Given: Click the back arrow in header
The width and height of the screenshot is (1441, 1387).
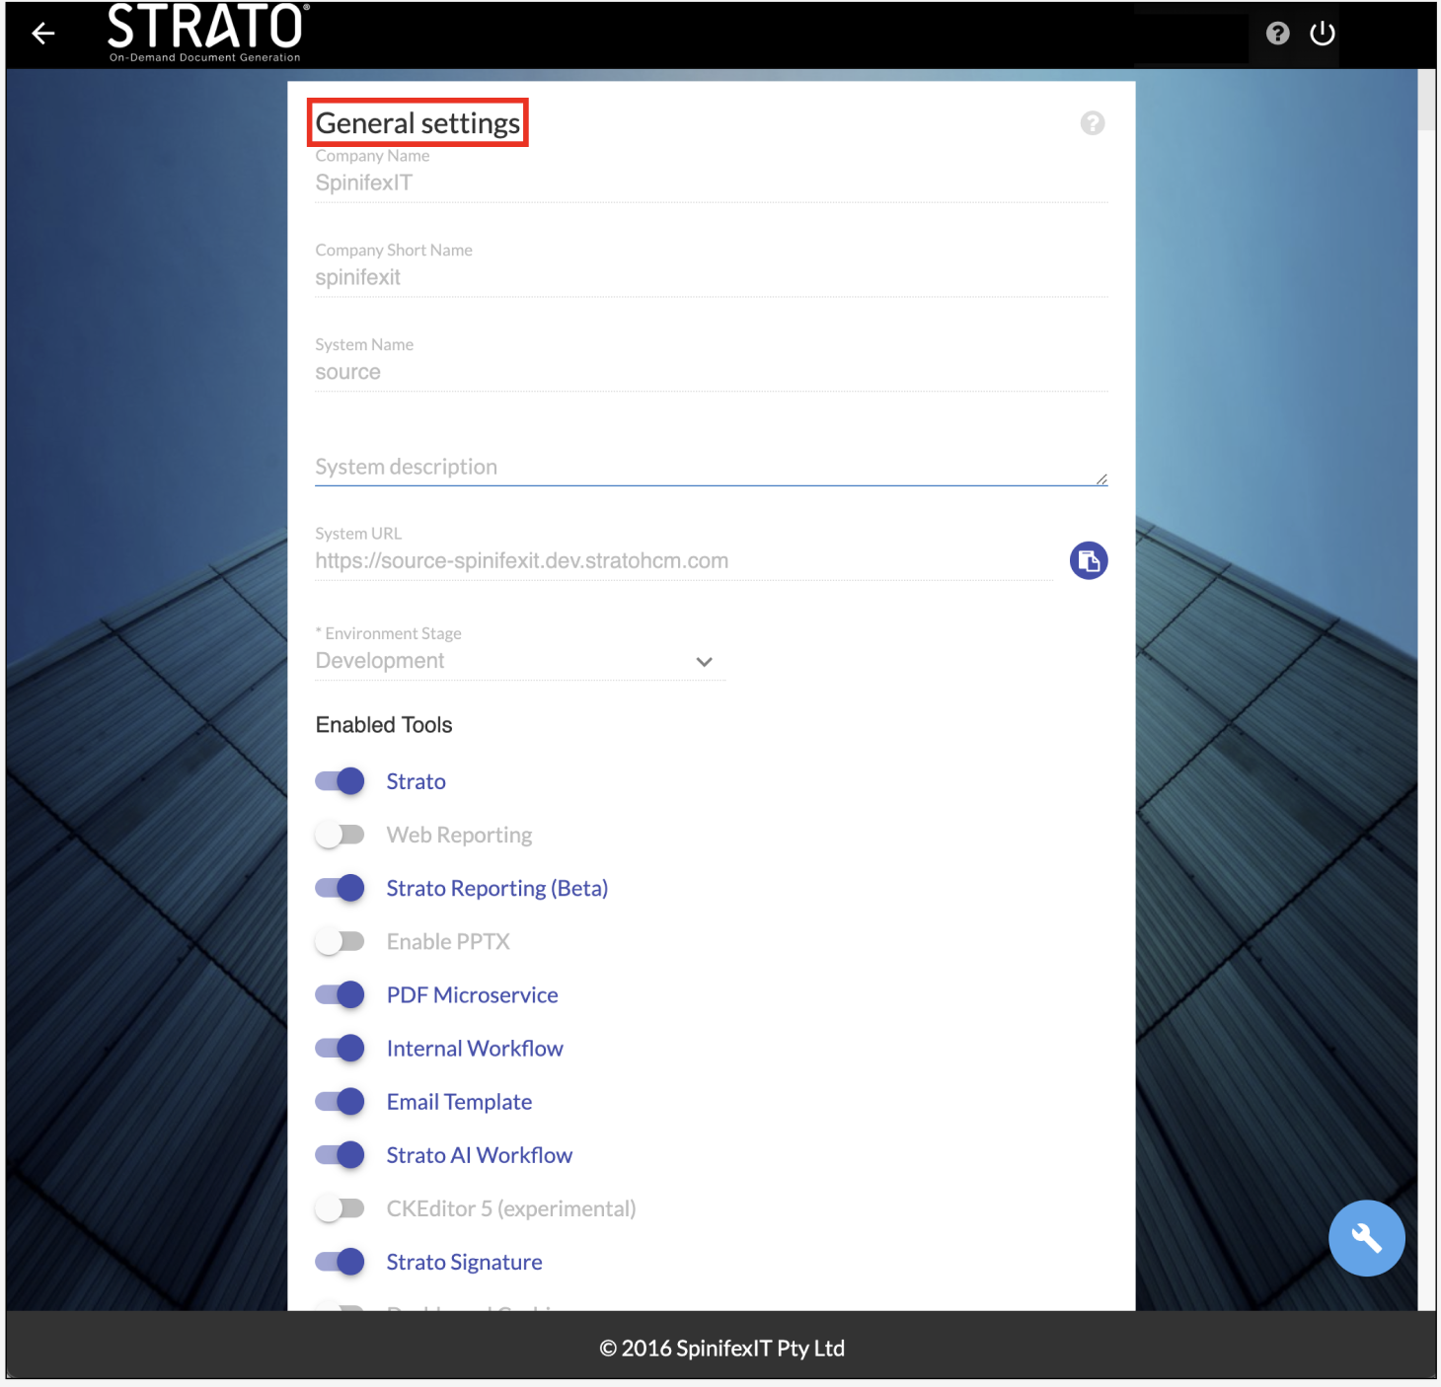Looking at the screenshot, I should 43,34.
